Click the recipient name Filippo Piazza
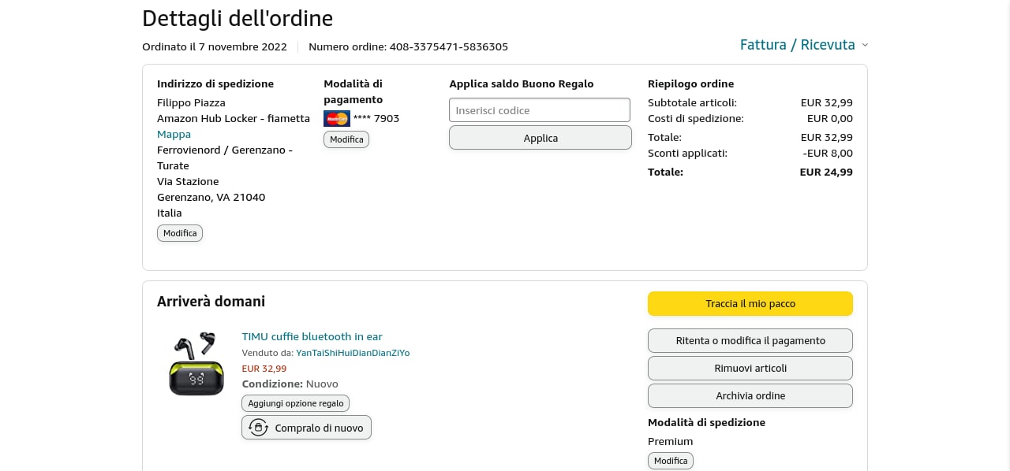 191,102
